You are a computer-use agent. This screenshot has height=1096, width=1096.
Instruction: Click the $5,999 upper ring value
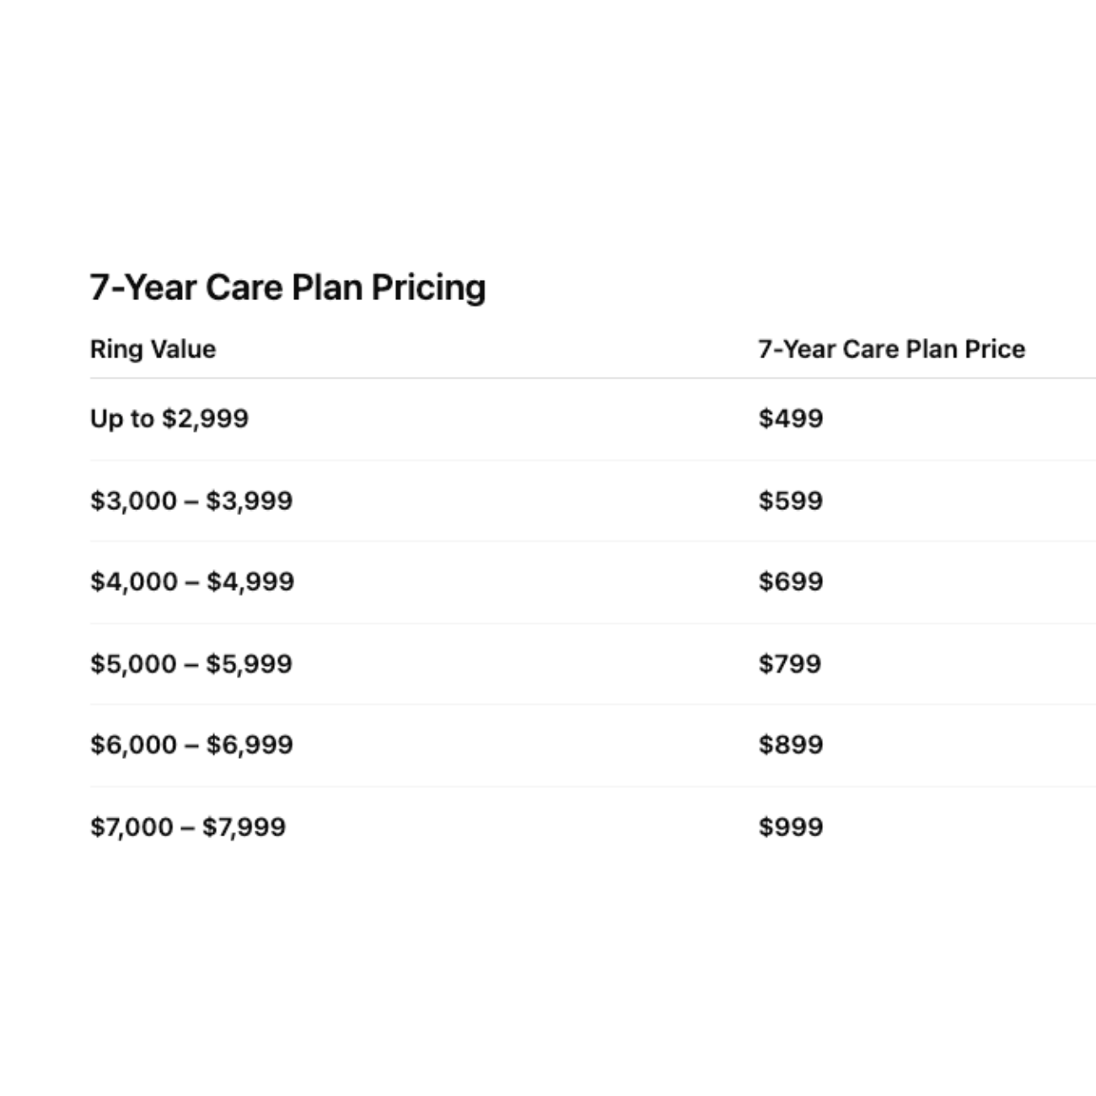250,664
